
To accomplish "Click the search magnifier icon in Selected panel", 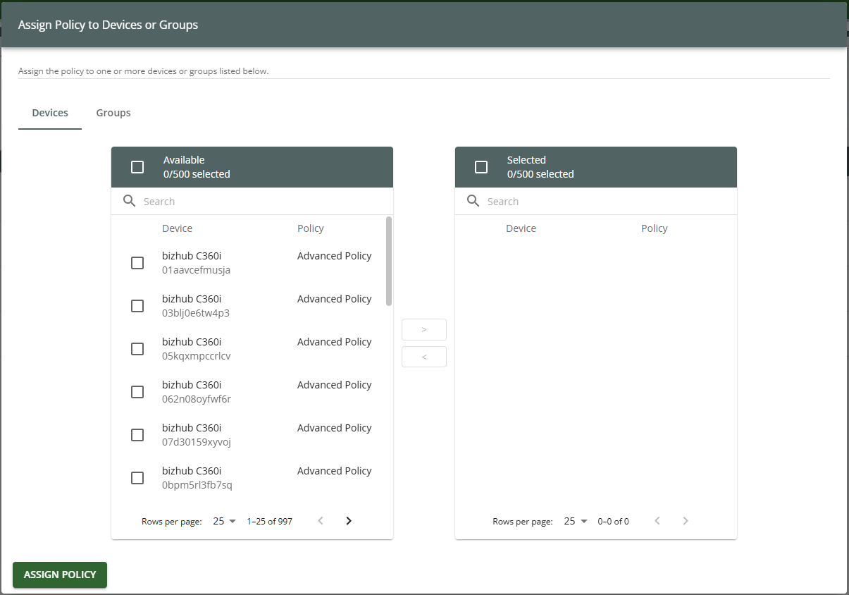I will 473,201.
